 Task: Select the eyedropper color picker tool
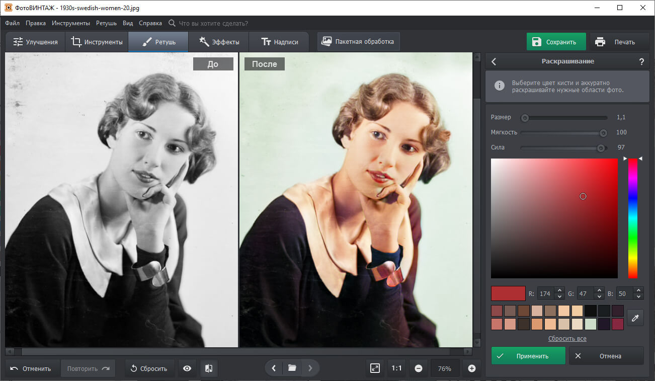point(635,317)
